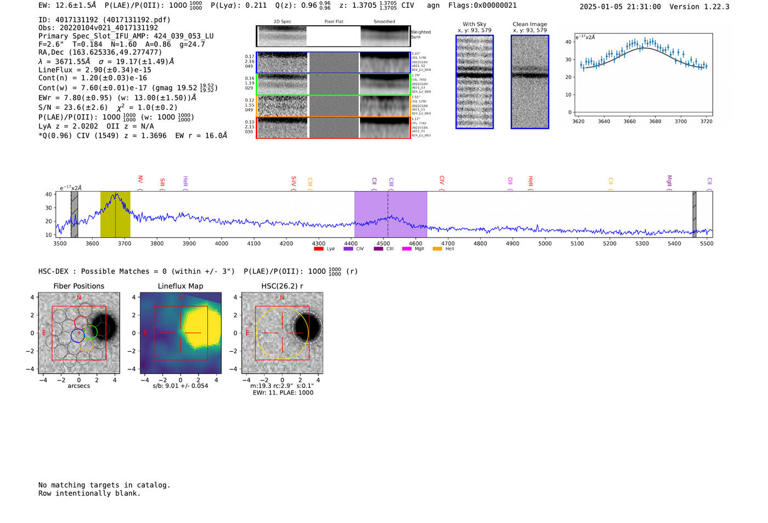Viewport: 768px width, 523px height.
Task: Click the Weighted Sum 2D spectrum strip
Action: 334,36
